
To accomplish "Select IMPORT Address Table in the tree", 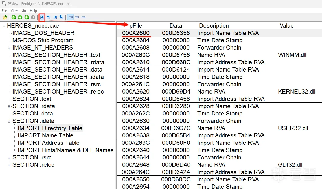I will (49, 143).
